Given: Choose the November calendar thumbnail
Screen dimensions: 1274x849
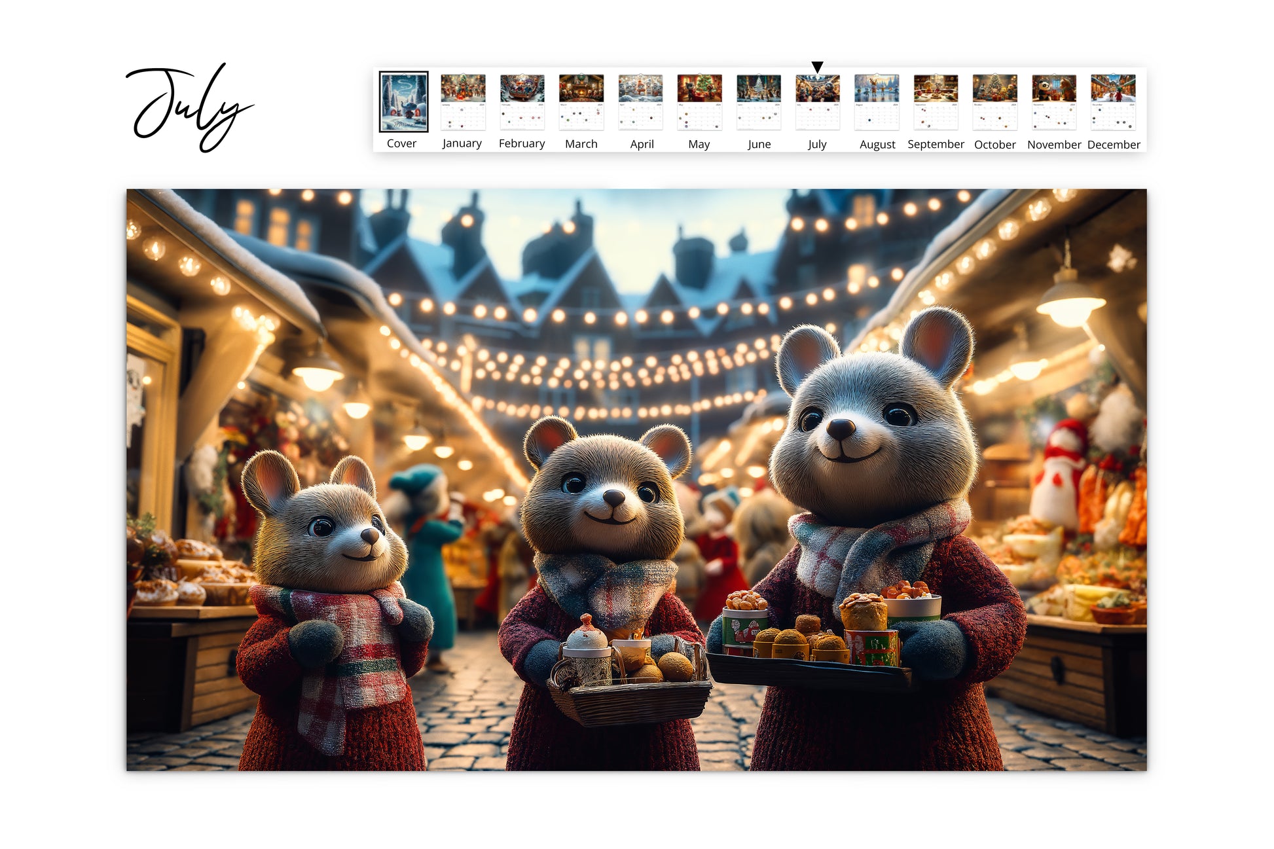Looking at the screenshot, I should point(1054,102).
